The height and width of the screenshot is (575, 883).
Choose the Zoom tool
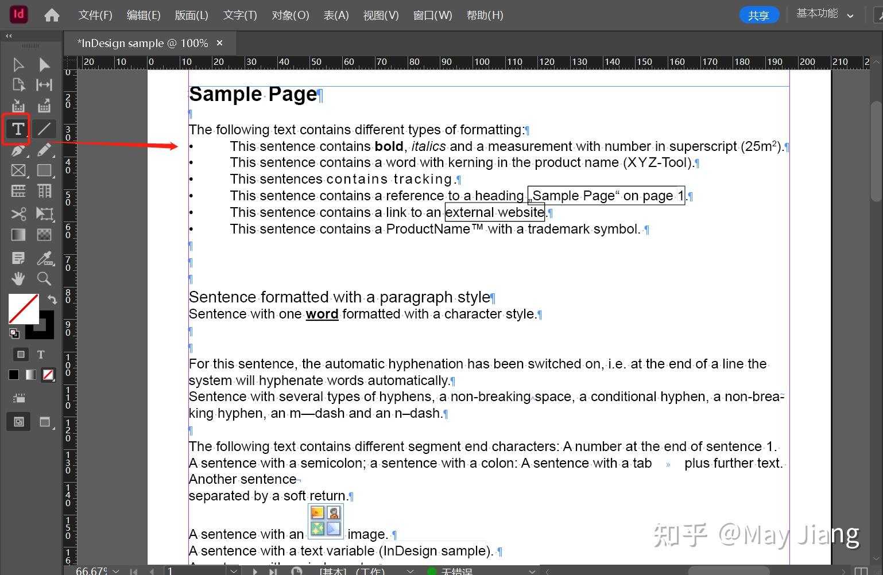point(44,278)
